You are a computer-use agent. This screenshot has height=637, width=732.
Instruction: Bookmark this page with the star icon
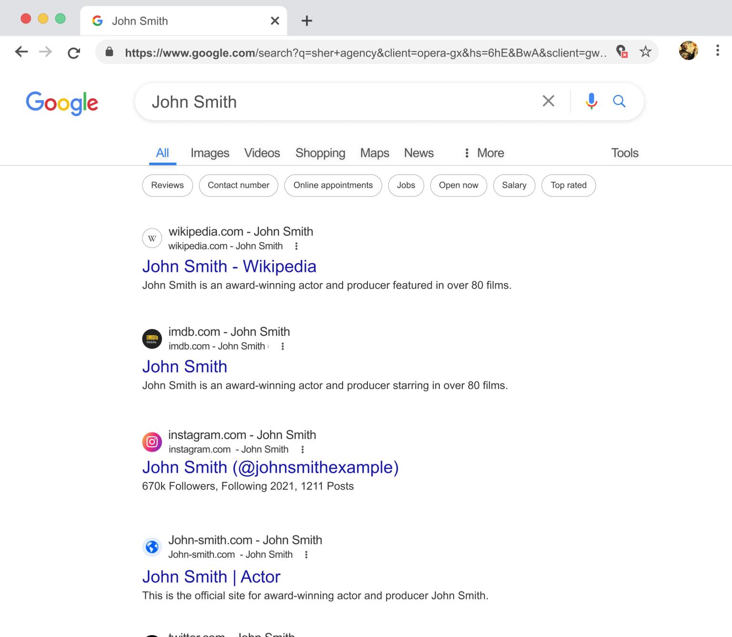(x=645, y=51)
